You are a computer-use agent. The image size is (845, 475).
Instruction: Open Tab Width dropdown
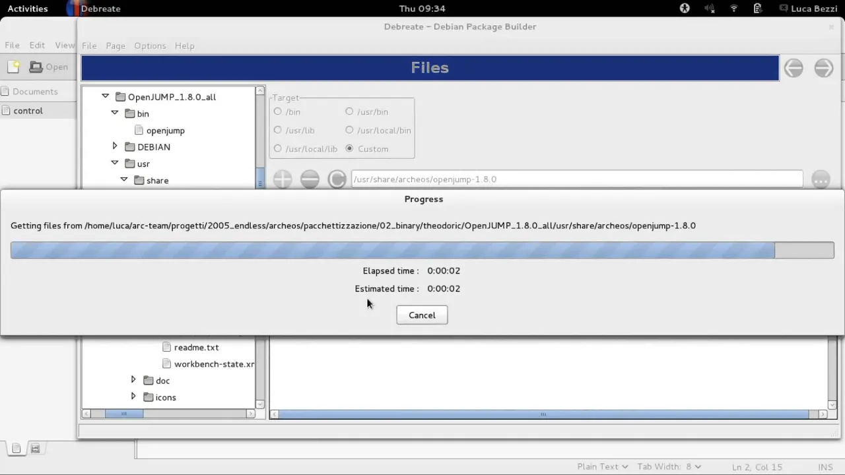point(669,466)
